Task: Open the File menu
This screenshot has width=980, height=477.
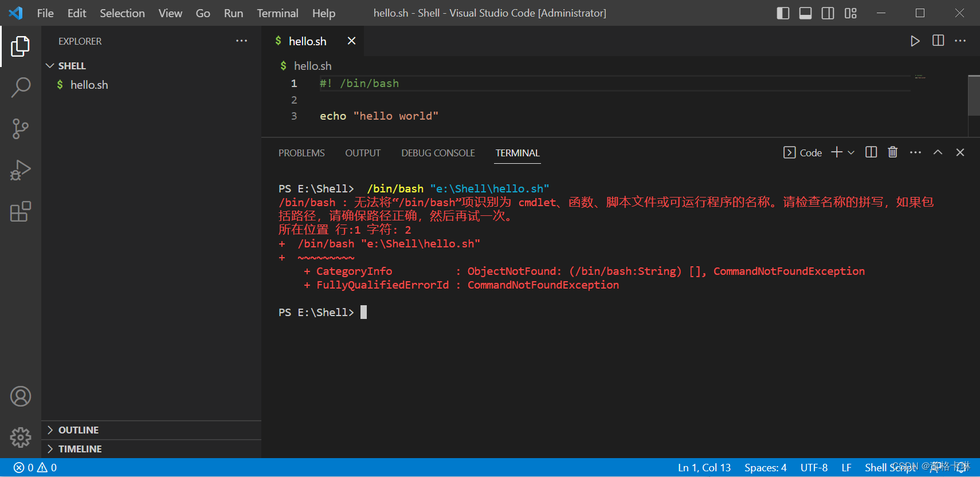Action: (45, 13)
